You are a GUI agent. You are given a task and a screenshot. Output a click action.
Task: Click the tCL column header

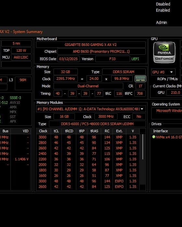[56, 131]
